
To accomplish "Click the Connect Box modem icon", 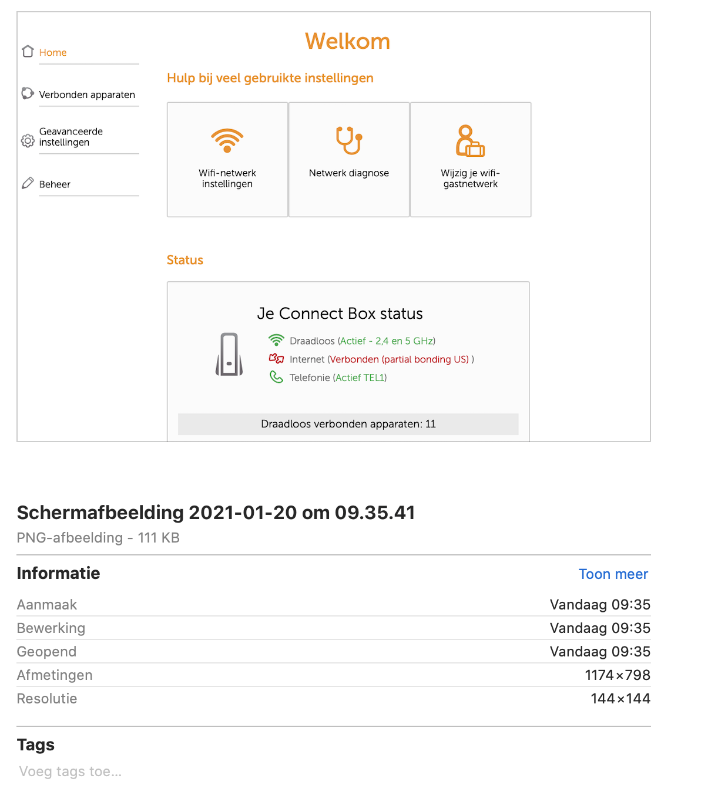I will (229, 354).
